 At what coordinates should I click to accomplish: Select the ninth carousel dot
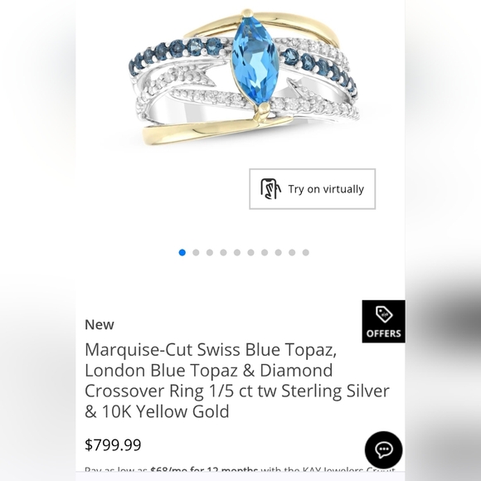[x=292, y=252]
